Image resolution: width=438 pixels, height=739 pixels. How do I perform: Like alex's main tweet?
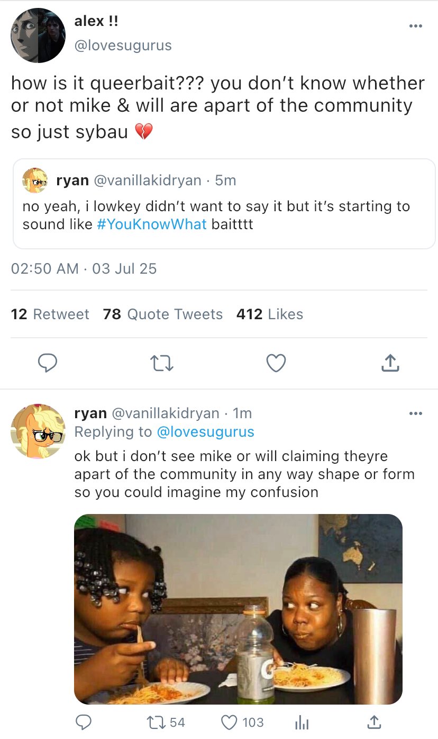276,363
